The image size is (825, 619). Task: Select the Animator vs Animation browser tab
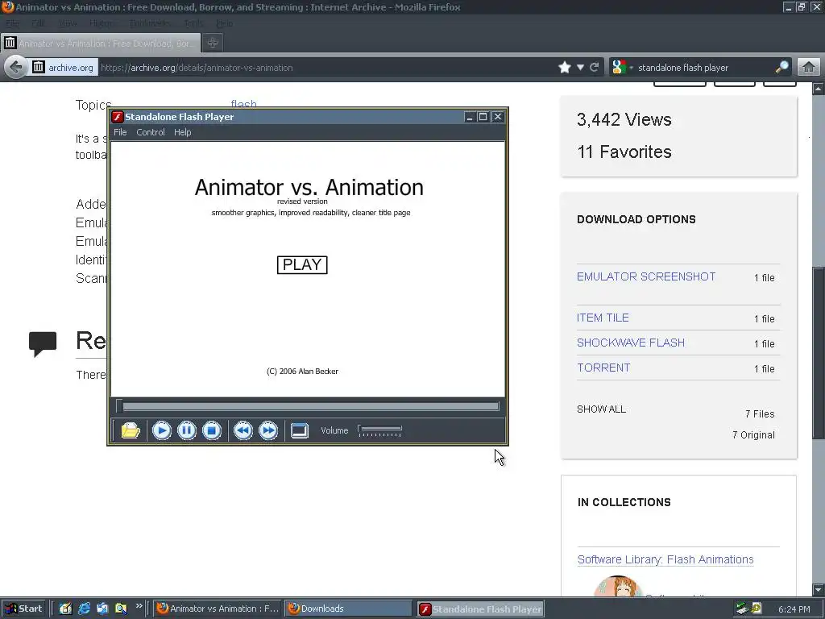101,44
